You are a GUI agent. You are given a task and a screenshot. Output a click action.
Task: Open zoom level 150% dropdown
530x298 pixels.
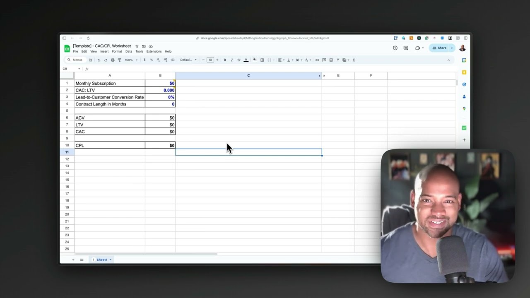tap(131, 60)
